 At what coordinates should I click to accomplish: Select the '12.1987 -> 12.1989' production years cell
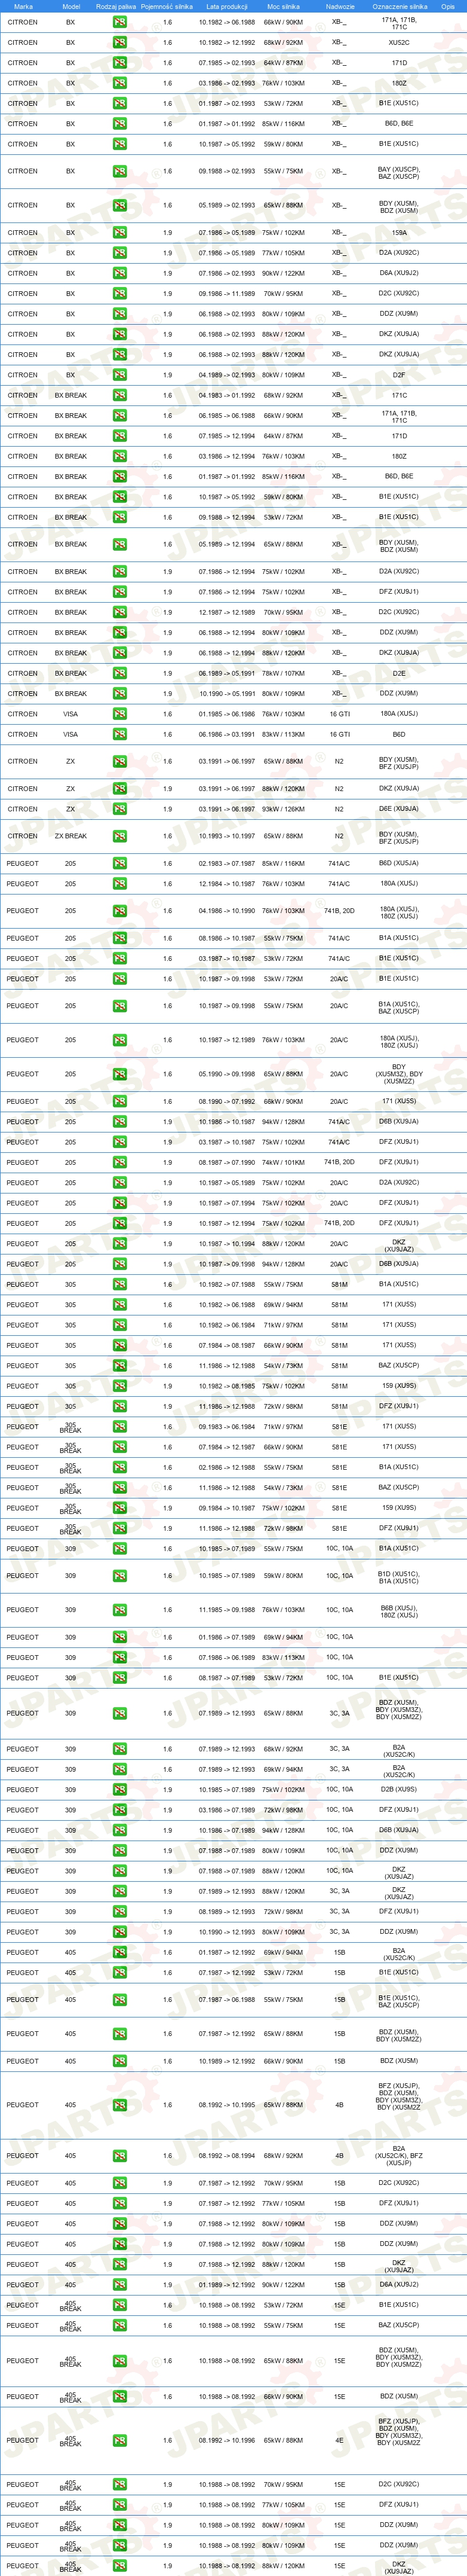point(226,612)
